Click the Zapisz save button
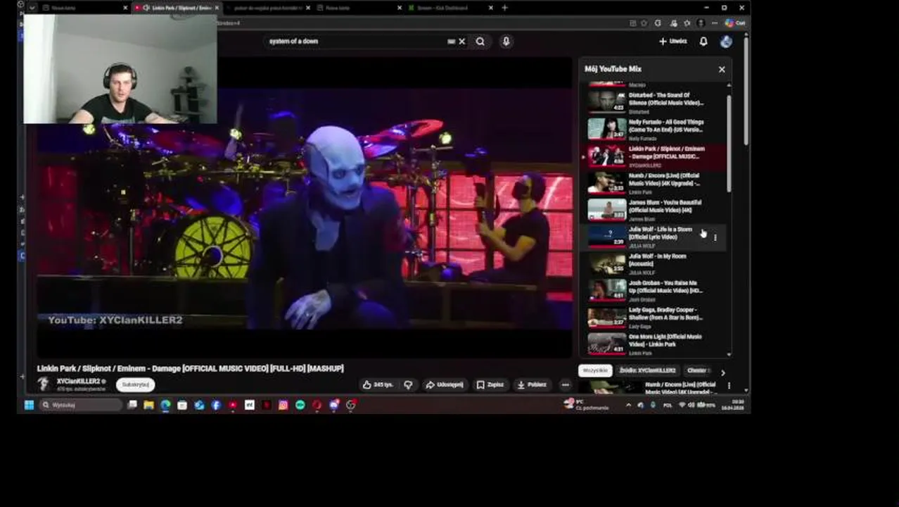This screenshot has width=899, height=507. point(490,384)
